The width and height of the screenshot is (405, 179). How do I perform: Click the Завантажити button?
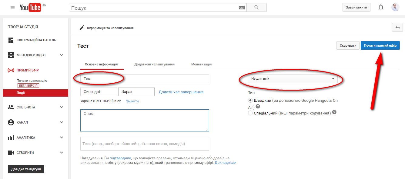click(356, 7)
